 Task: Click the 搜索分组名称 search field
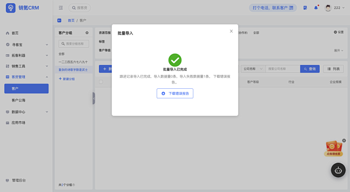tap(73, 44)
